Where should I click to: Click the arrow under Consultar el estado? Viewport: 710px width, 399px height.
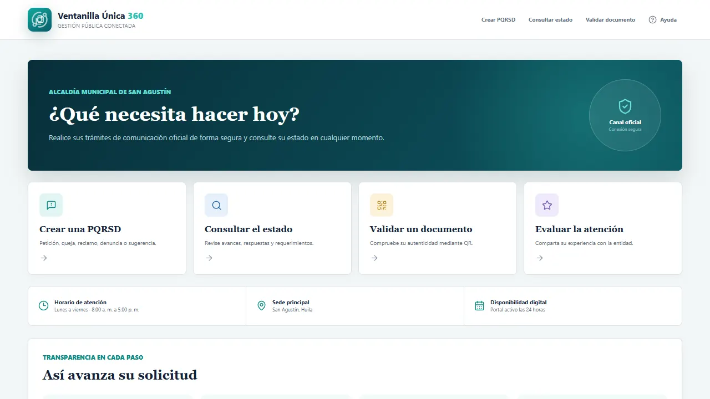(x=209, y=258)
